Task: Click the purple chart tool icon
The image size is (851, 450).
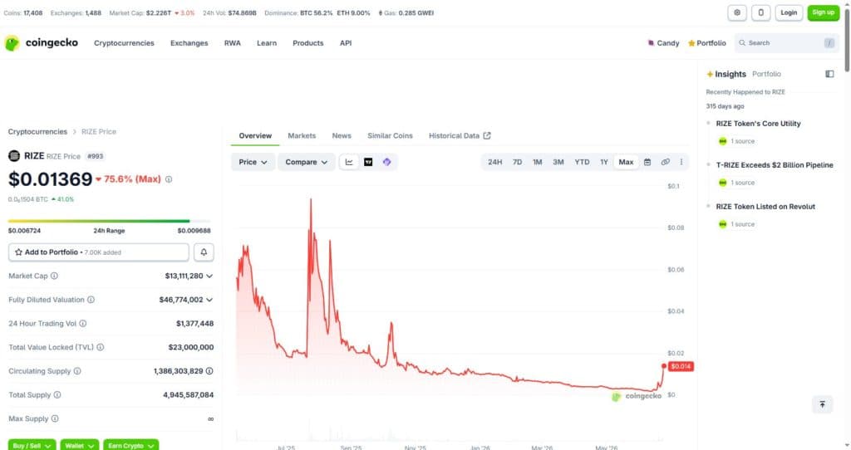Action: pyautogui.click(x=386, y=162)
